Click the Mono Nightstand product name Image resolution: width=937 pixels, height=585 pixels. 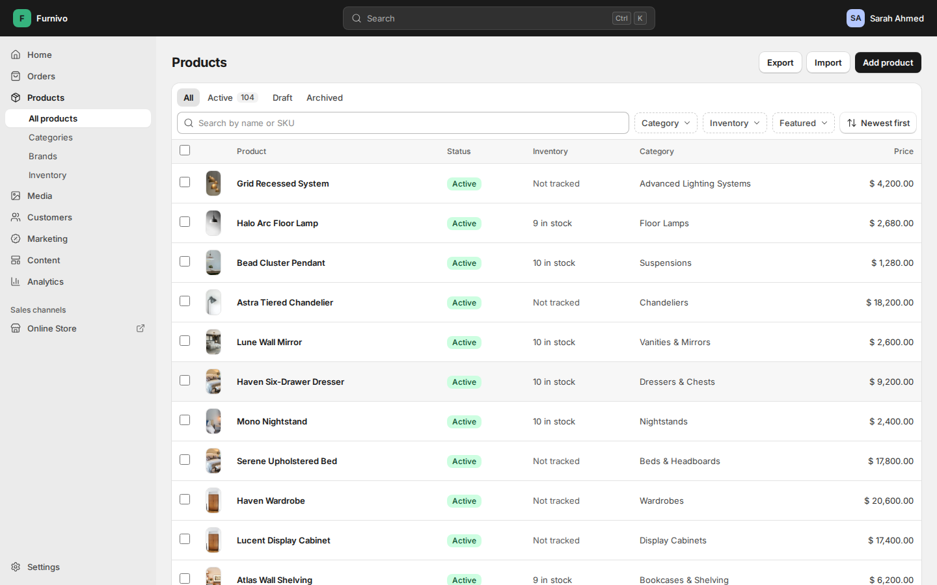pyautogui.click(x=272, y=421)
